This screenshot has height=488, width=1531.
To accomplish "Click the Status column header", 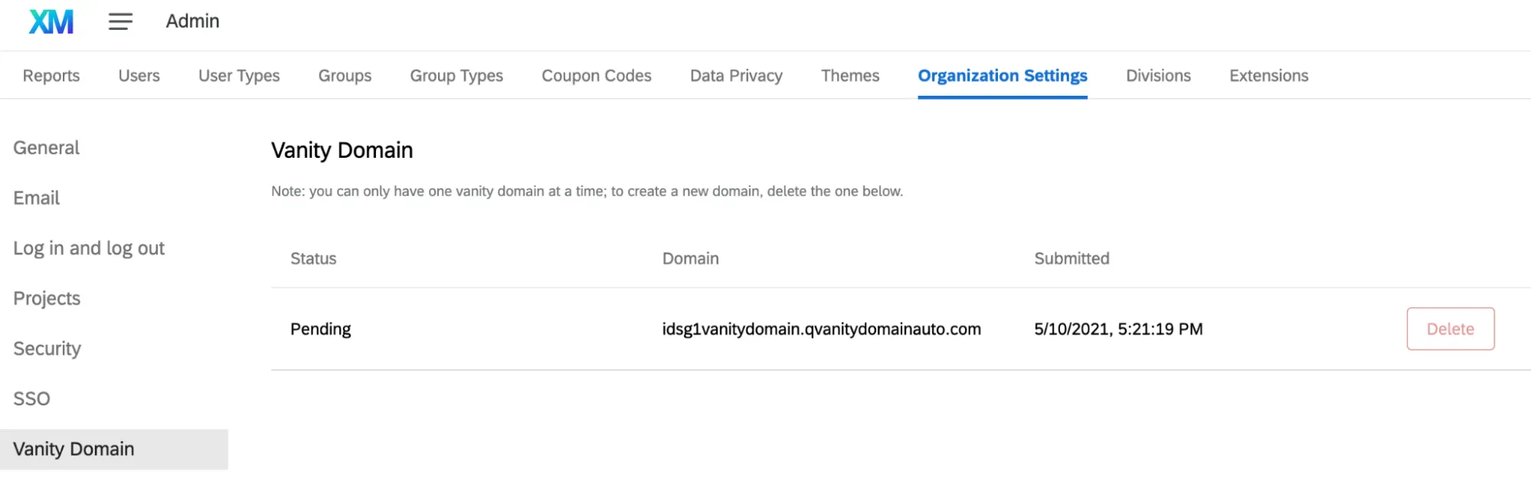I will [x=312, y=258].
